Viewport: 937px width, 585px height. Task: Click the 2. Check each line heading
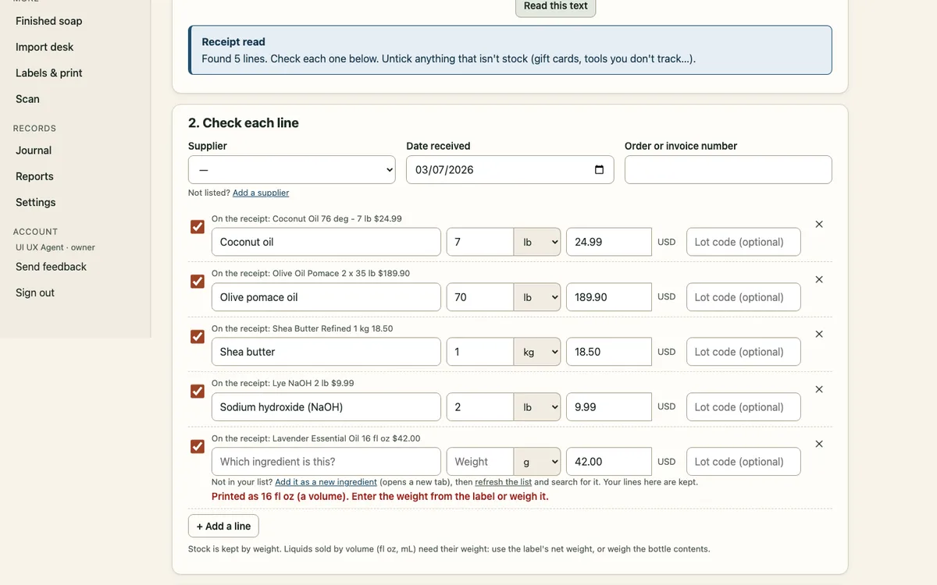pyautogui.click(x=244, y=123)
